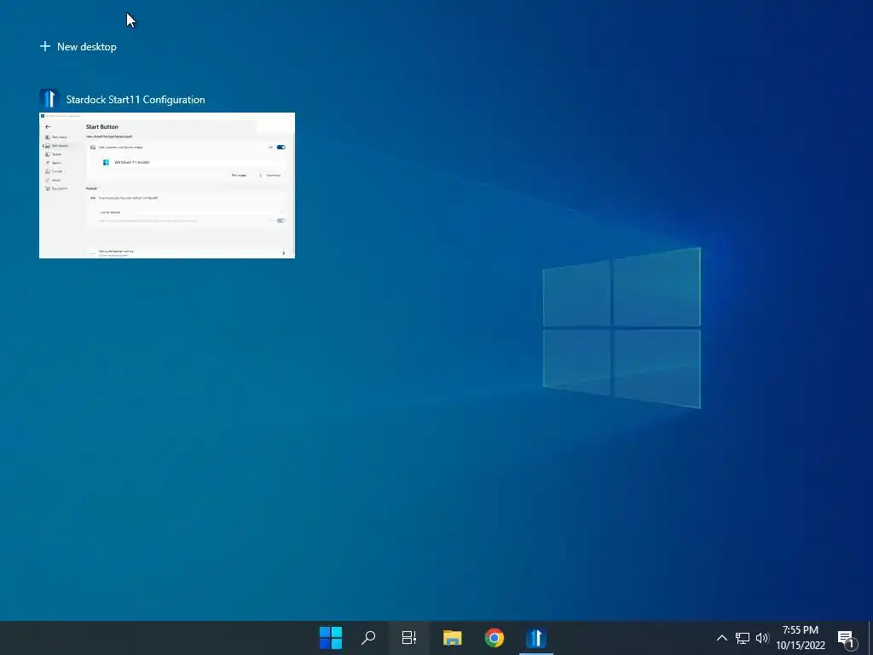Open the Stardock Start11 Configuration window thumbnail

[x=167, y=185]
